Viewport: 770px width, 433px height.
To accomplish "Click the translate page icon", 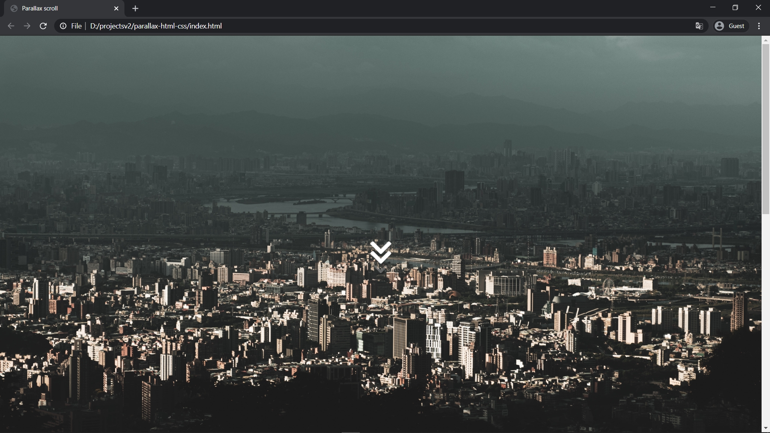I will pyautogui.click(x=699, y=26).
